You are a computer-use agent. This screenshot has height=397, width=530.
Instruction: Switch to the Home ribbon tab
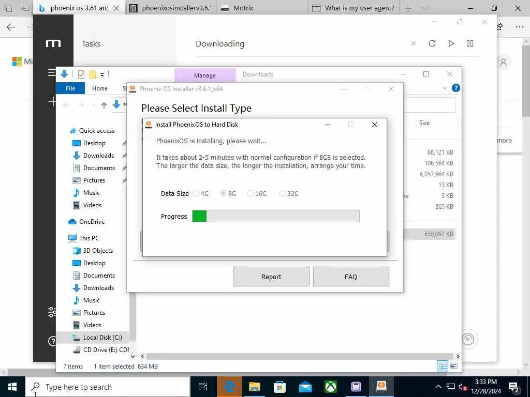tap(100, 88)
